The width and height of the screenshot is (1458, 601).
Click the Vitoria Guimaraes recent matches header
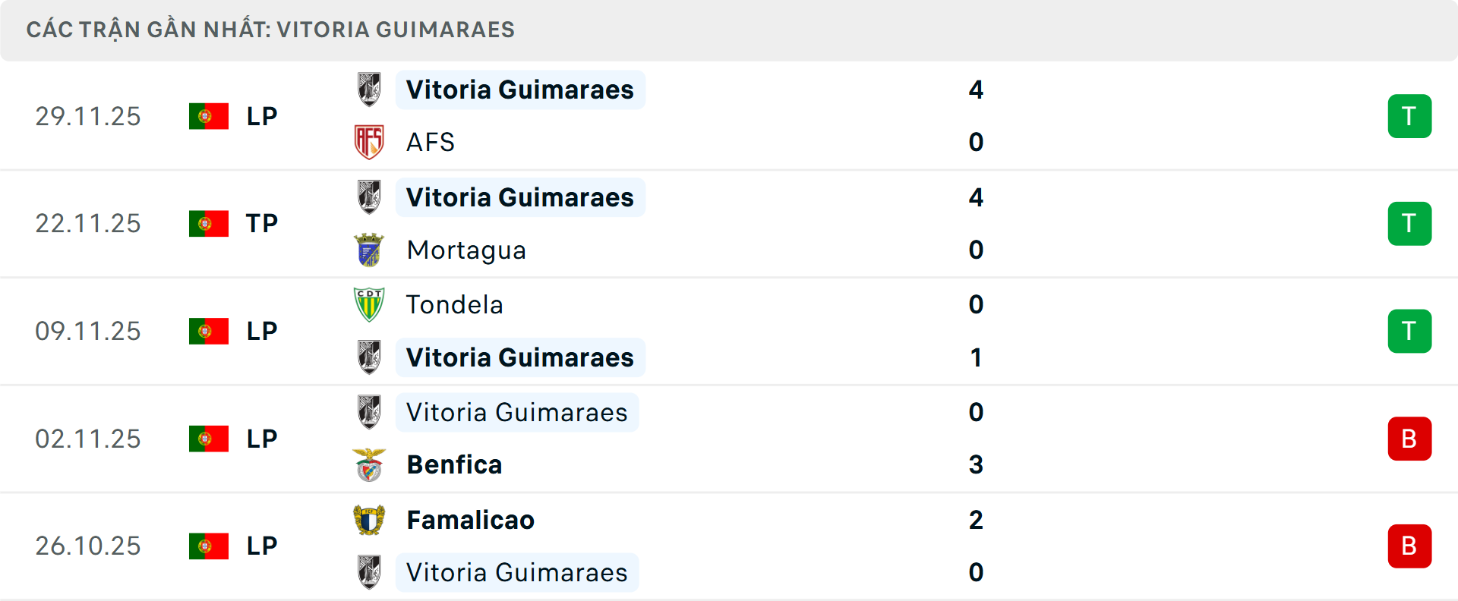tap(270, 30)
